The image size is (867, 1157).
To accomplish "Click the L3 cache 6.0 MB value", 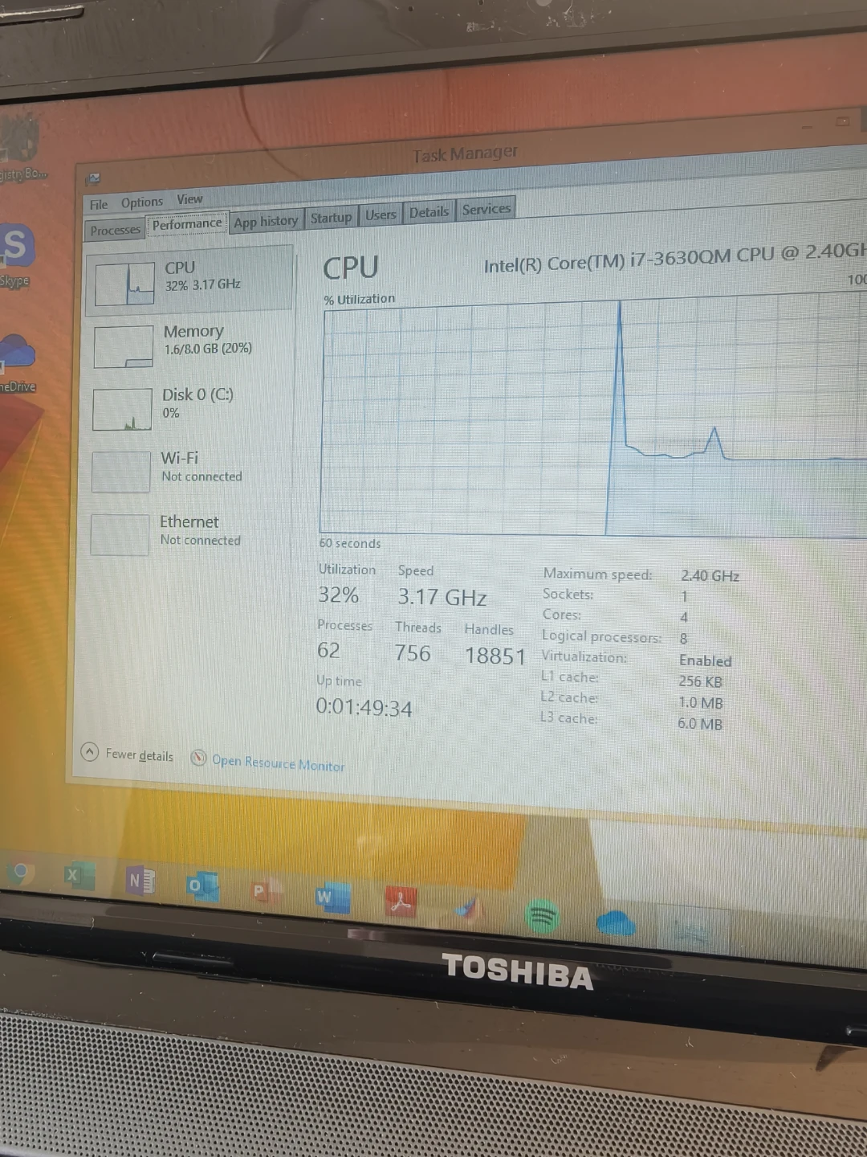I will (x=700, y=723).
